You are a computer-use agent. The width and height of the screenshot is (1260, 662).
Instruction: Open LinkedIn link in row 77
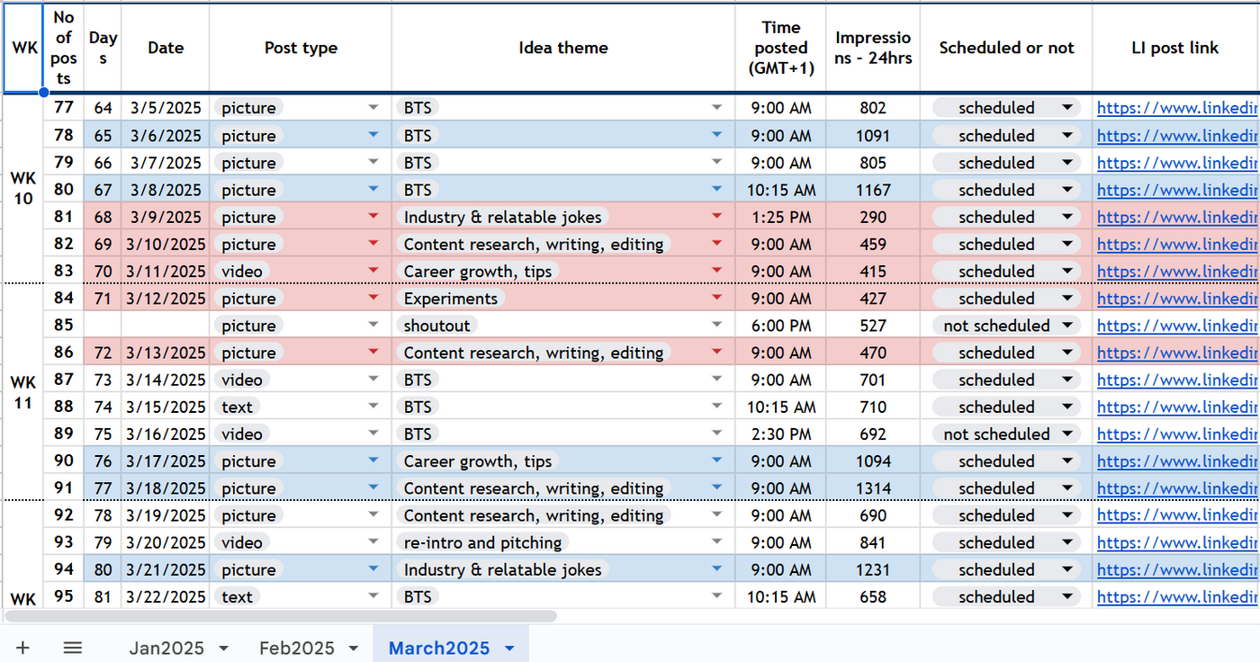[1177, 108]
